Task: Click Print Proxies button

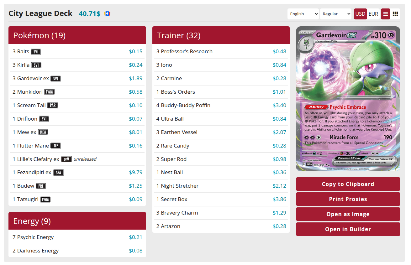Action: pyautogui.click(x=348, y=199)
